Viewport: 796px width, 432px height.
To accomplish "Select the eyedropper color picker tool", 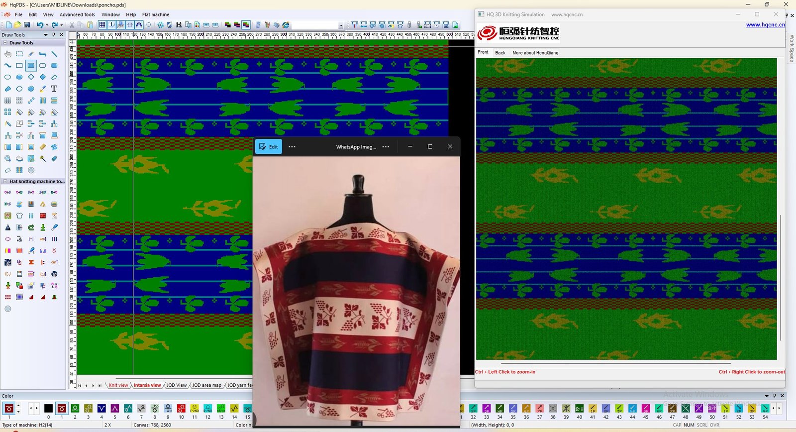I will click(x=42, y=89).
